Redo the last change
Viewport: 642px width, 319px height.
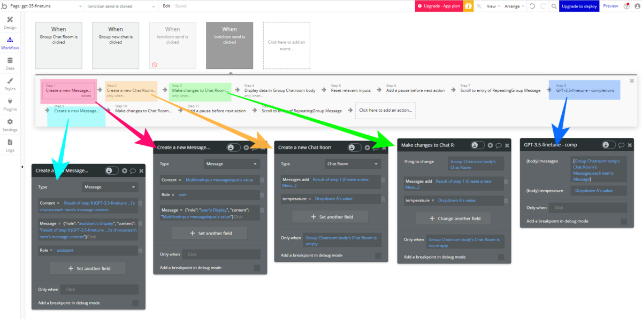click(543, 6)
